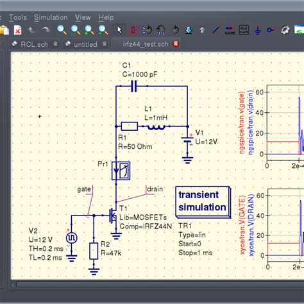
Task: Click the Type=lin property text
Action: pyautogui.click(x=192, y=235)
